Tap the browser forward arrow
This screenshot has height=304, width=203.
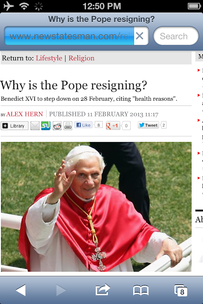[x=61, y=290]
